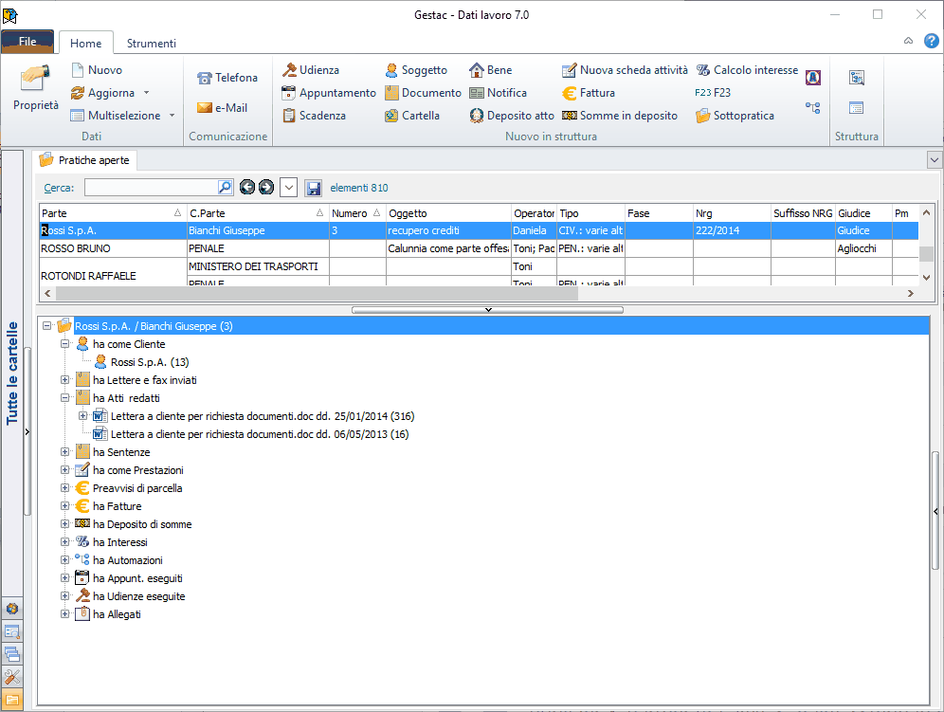944x712 pixels.
Task: Sort the table by Numero column
Action: pyautogui.click(x=357, y=213)
